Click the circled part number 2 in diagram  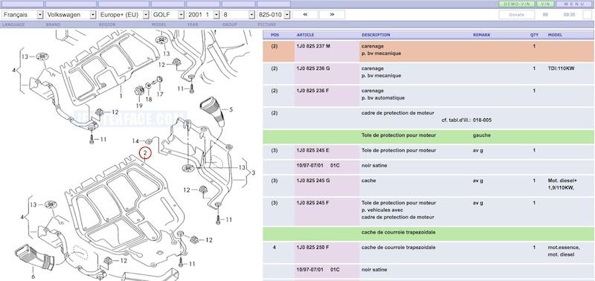coord(145,153)
